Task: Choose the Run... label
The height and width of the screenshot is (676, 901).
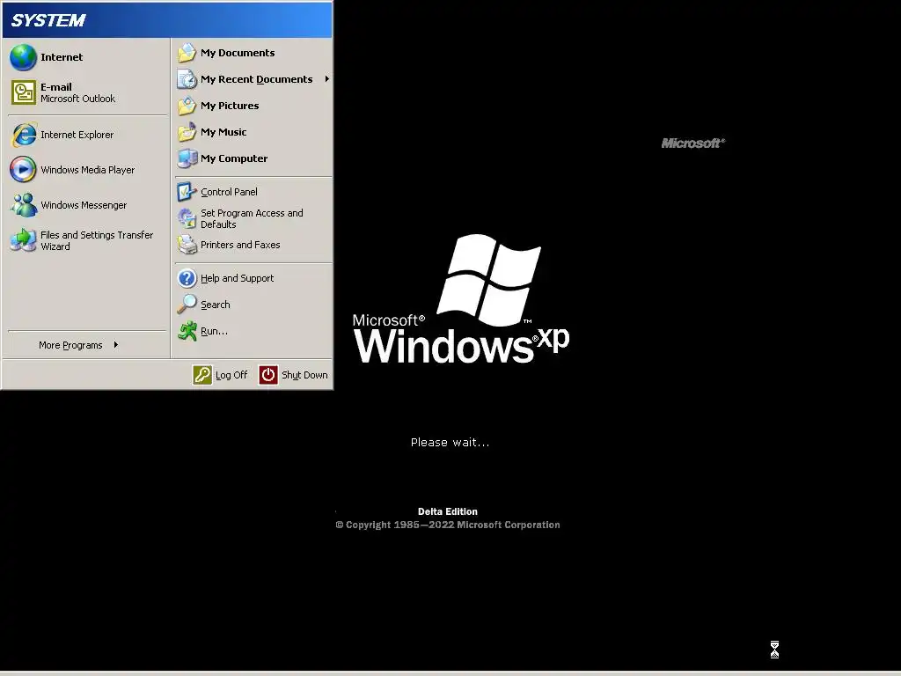Action: [x=214, y=331]
